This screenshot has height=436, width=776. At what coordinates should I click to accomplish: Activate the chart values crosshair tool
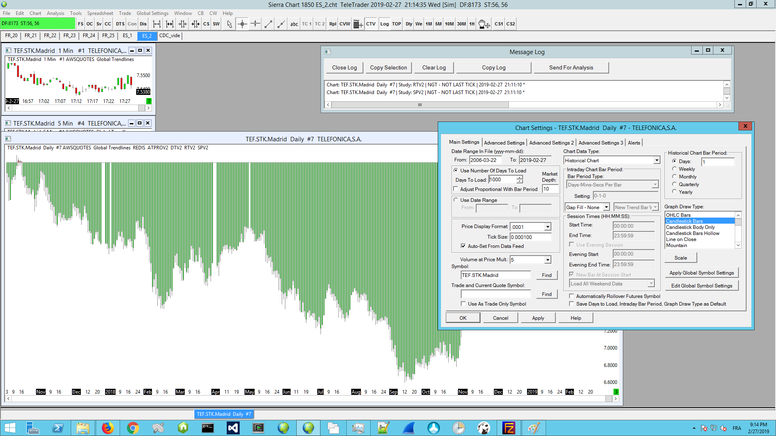[x=242, y=24]
